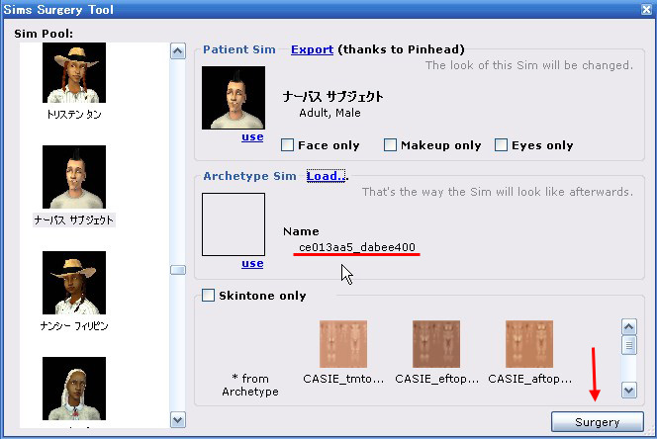Image resolution: width=657 pixels, height=439 pixels.
Task: Select the sim wearing a white headscarf
Action: click(74, 389)
